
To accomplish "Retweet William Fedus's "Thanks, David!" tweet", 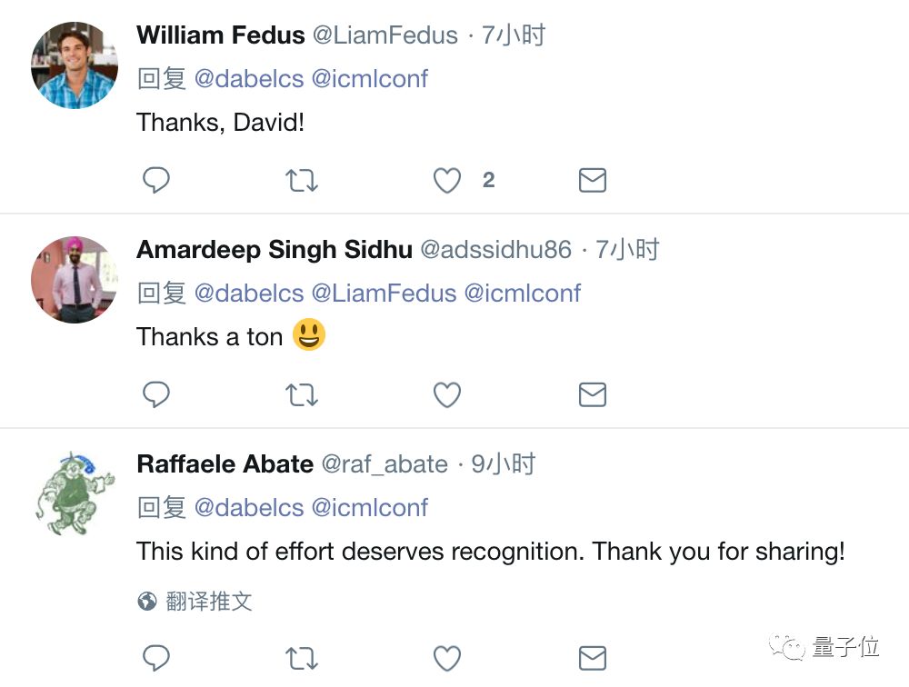I will tap(302, 181).
